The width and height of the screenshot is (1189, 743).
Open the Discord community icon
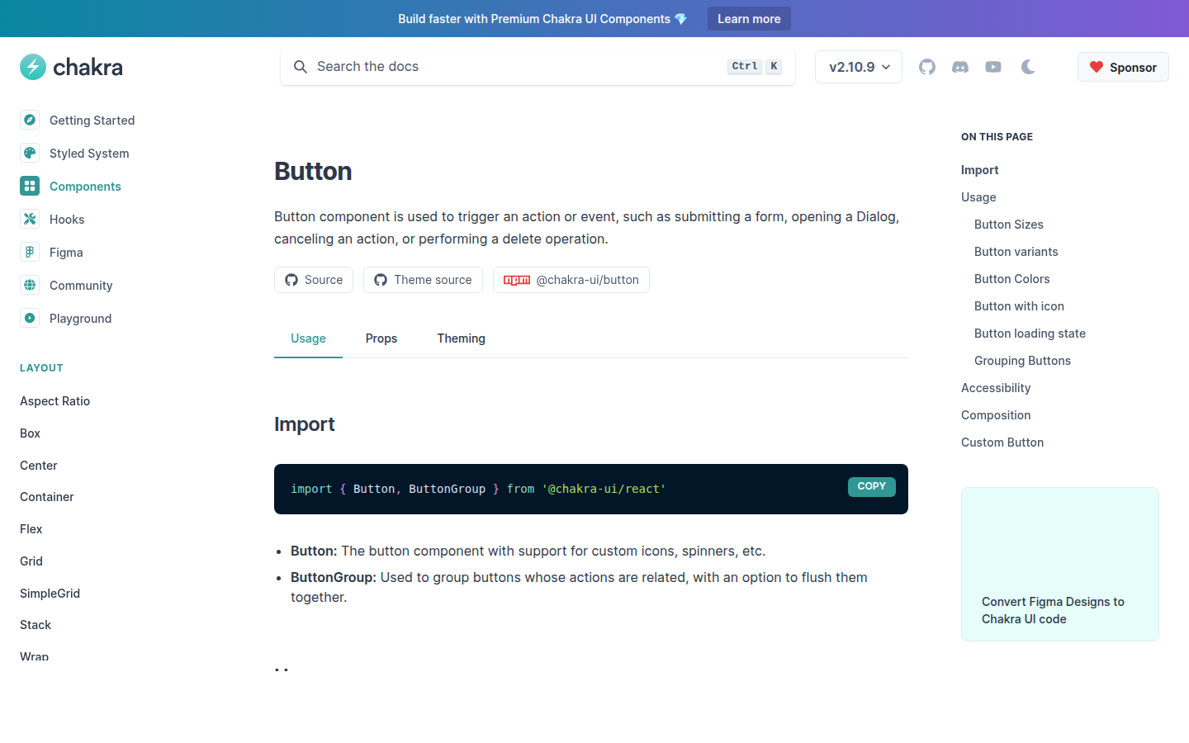coord(959,67)
